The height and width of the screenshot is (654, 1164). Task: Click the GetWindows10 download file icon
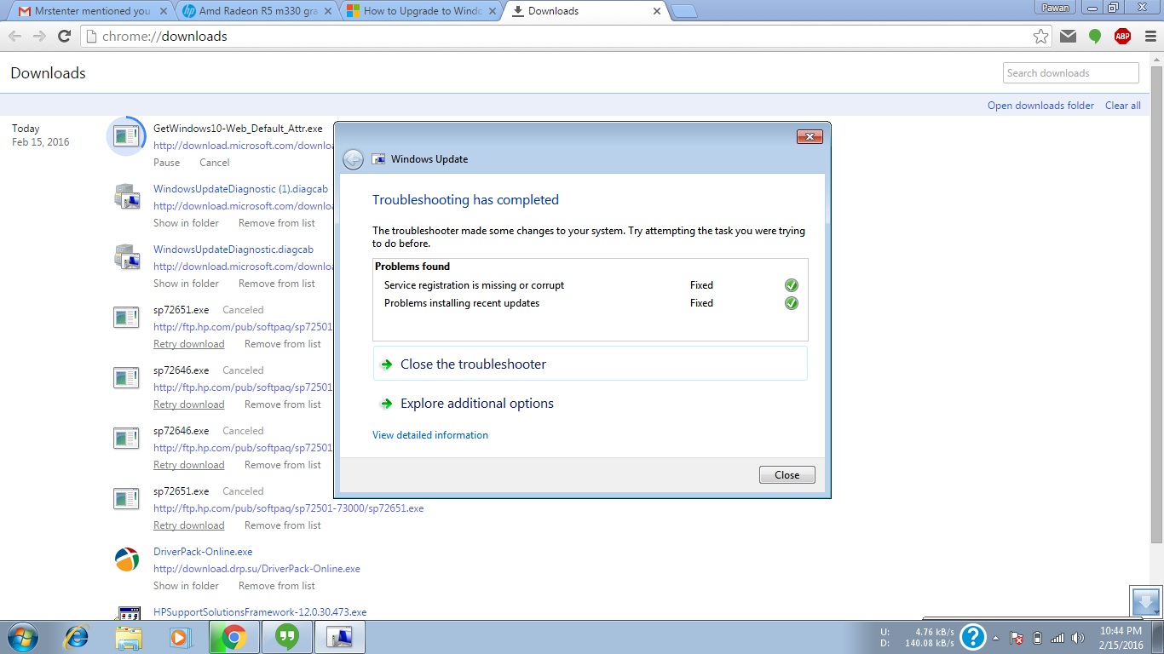126,135
